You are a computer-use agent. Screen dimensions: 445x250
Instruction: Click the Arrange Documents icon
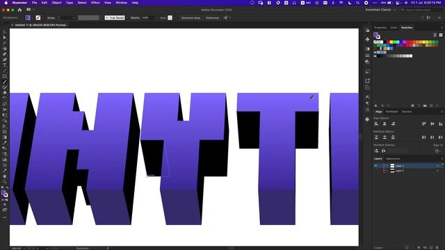[29, 10]
